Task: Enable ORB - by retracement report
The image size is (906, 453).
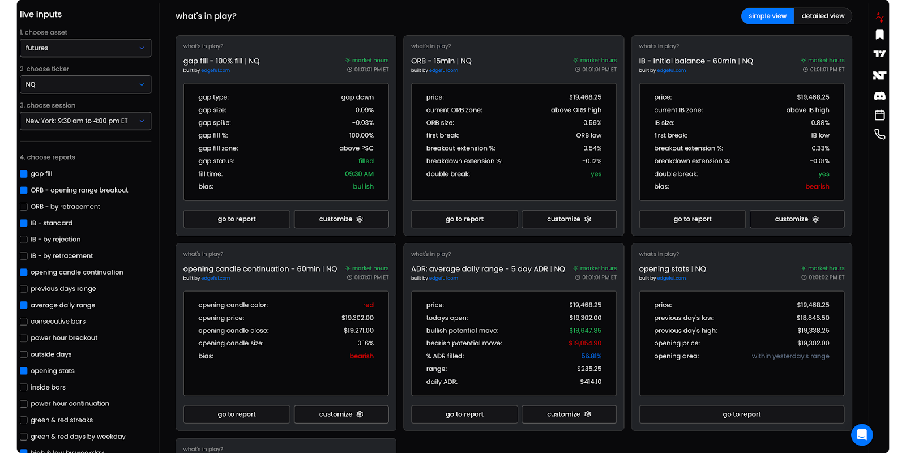Action: 24,207
